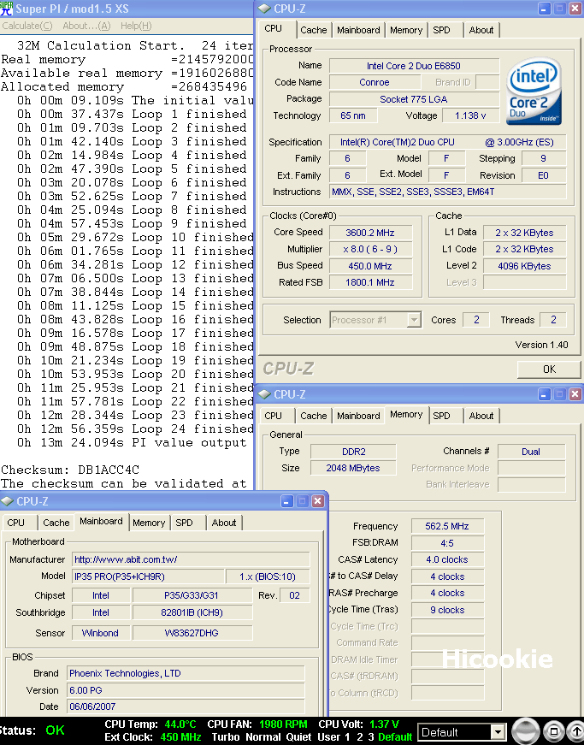Click the x 8.0 ( 6 - 9 ) multiplier value
The width and height of the screenshot is (584, 745).
[x=370, y=249]
